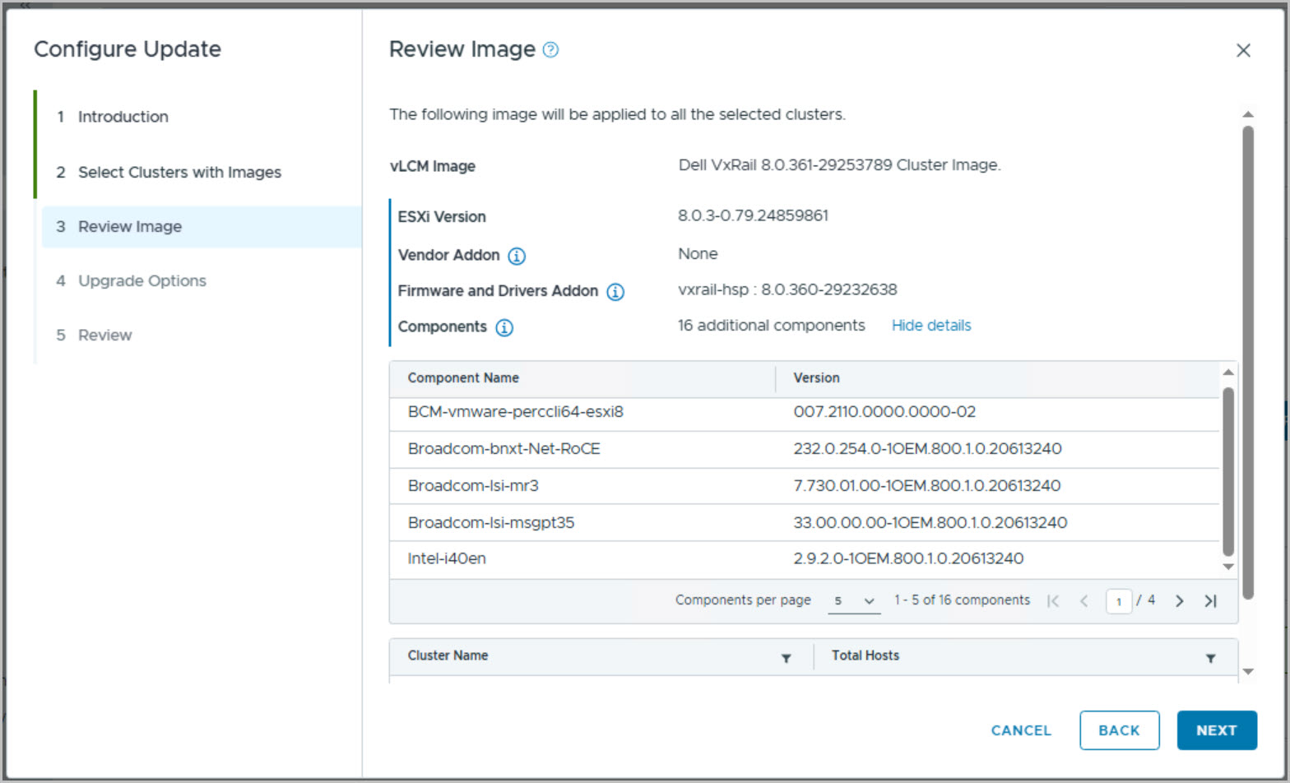Click the Total Hosts filter icon
This screenshot has width=1290, height=783.
(x=1210, y=658)
